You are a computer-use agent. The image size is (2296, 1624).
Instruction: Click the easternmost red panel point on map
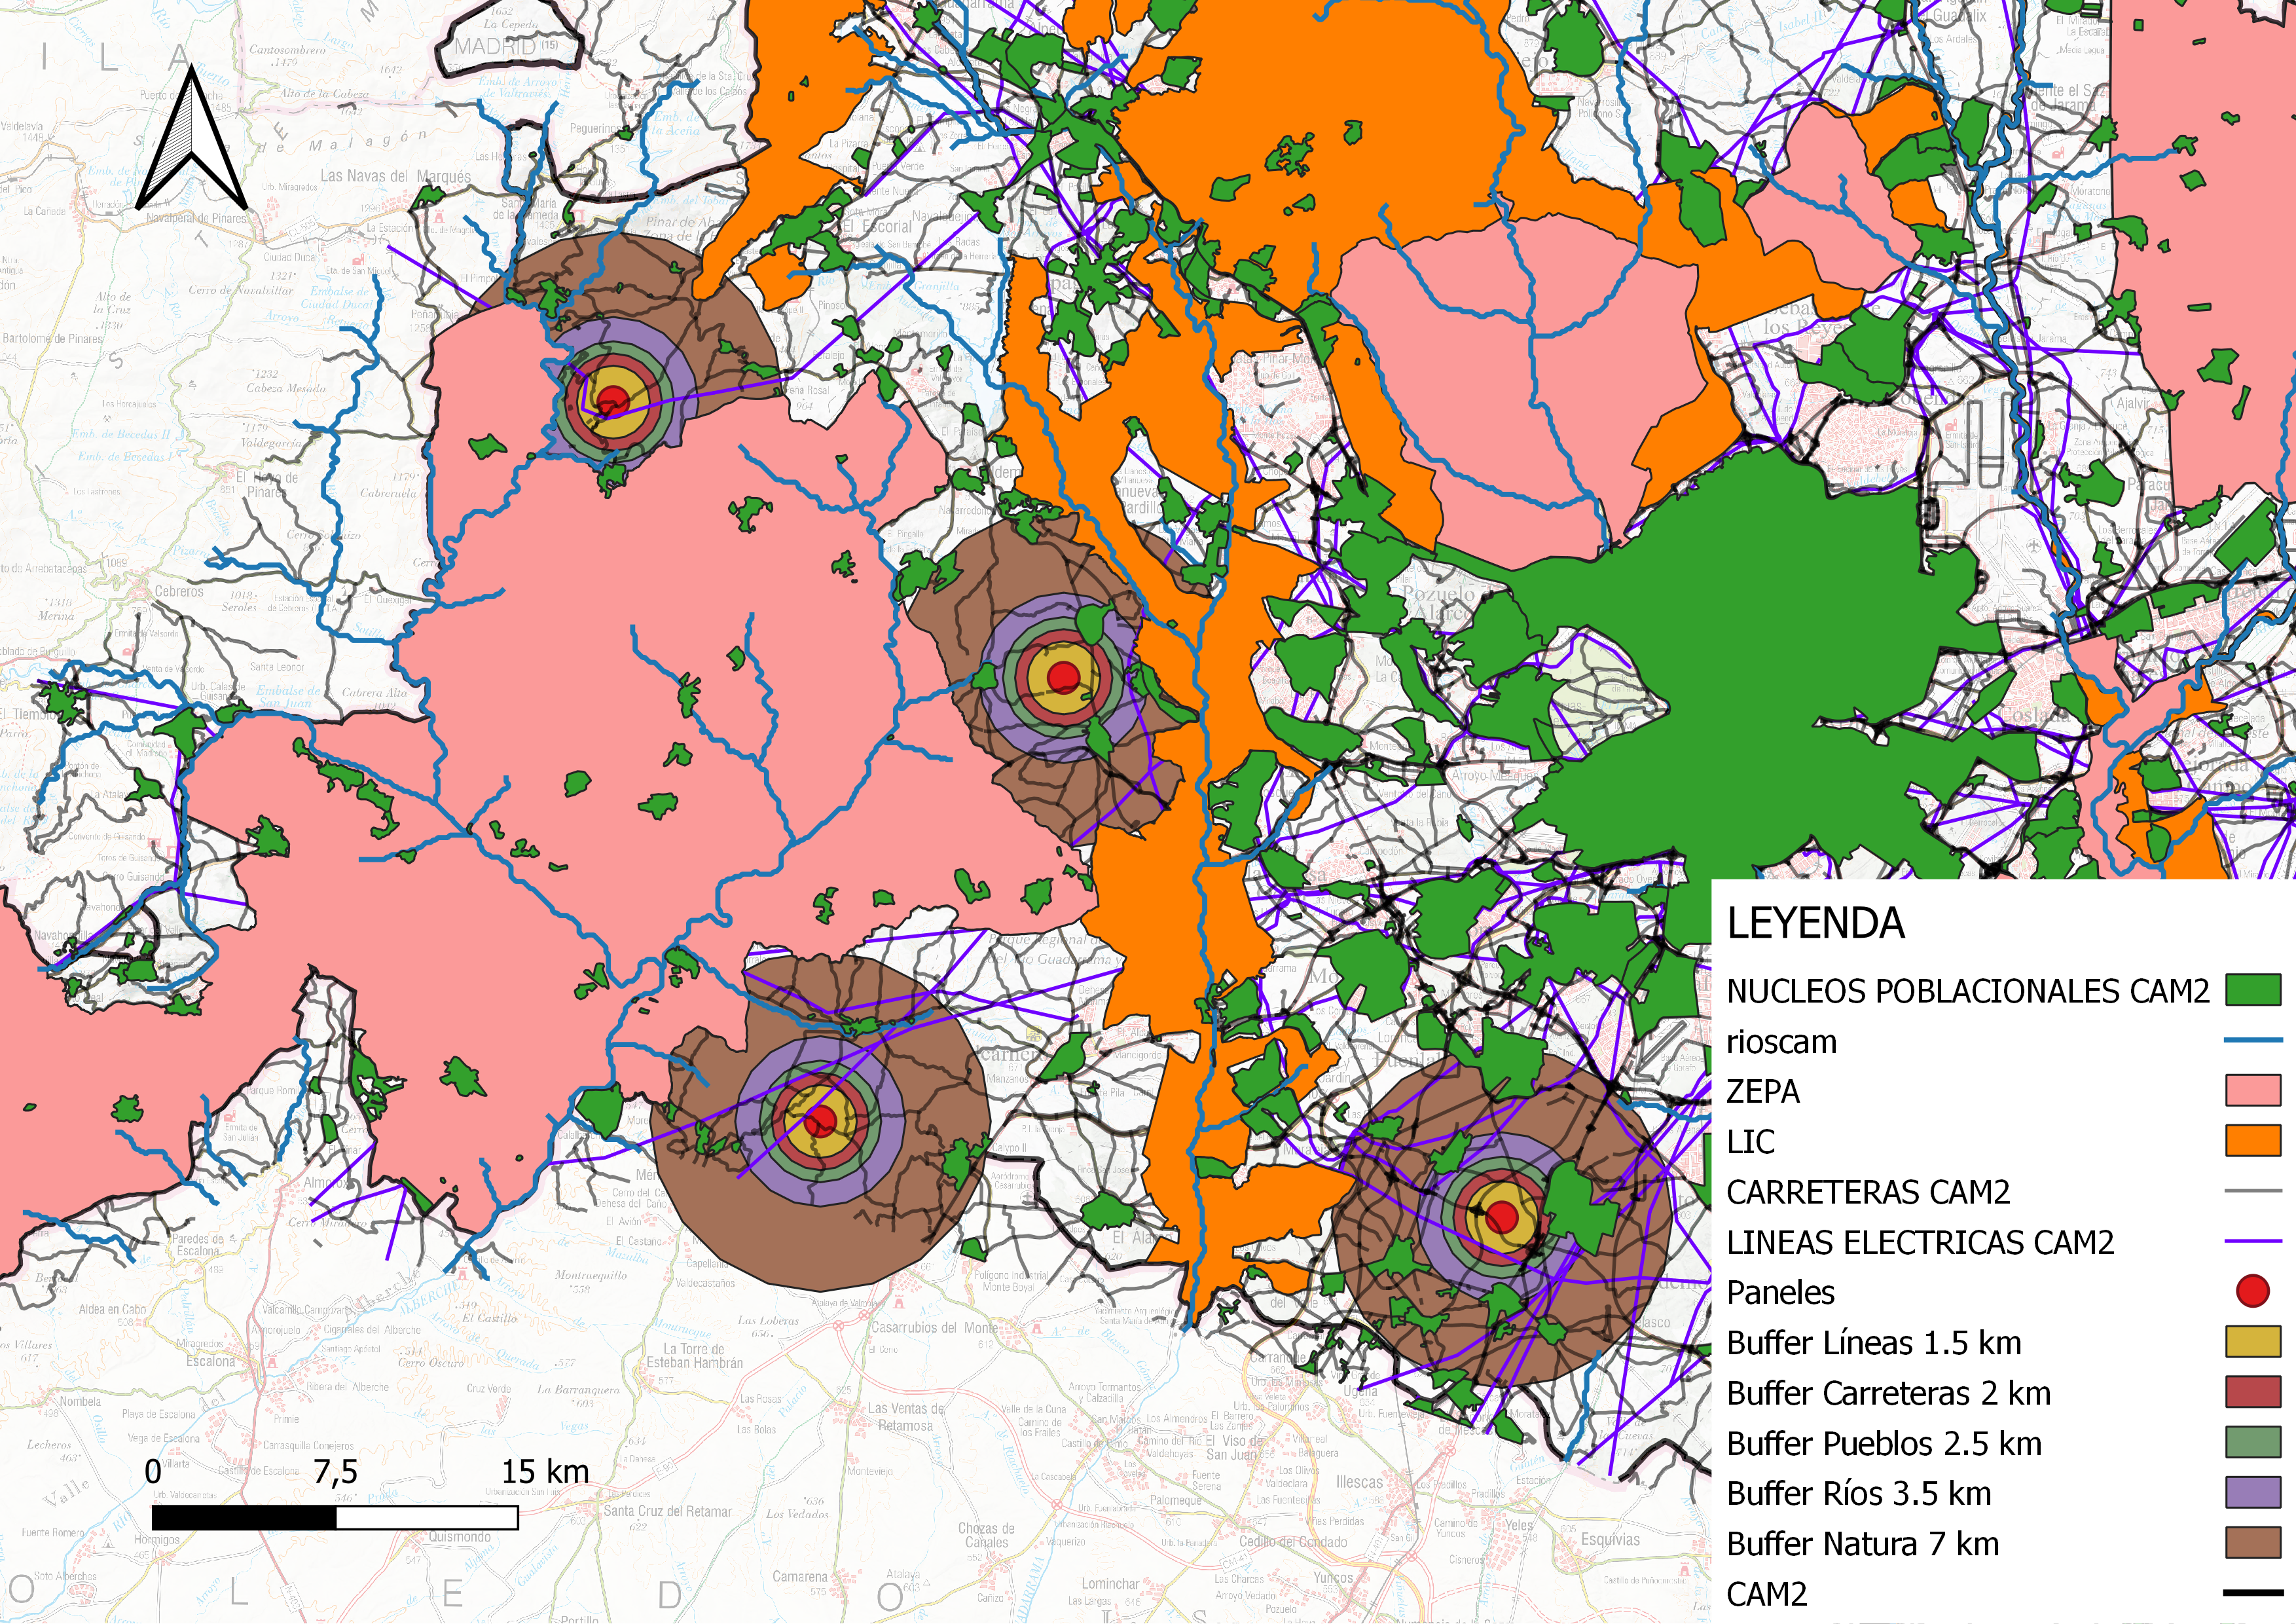(x=1501, y=1218)
